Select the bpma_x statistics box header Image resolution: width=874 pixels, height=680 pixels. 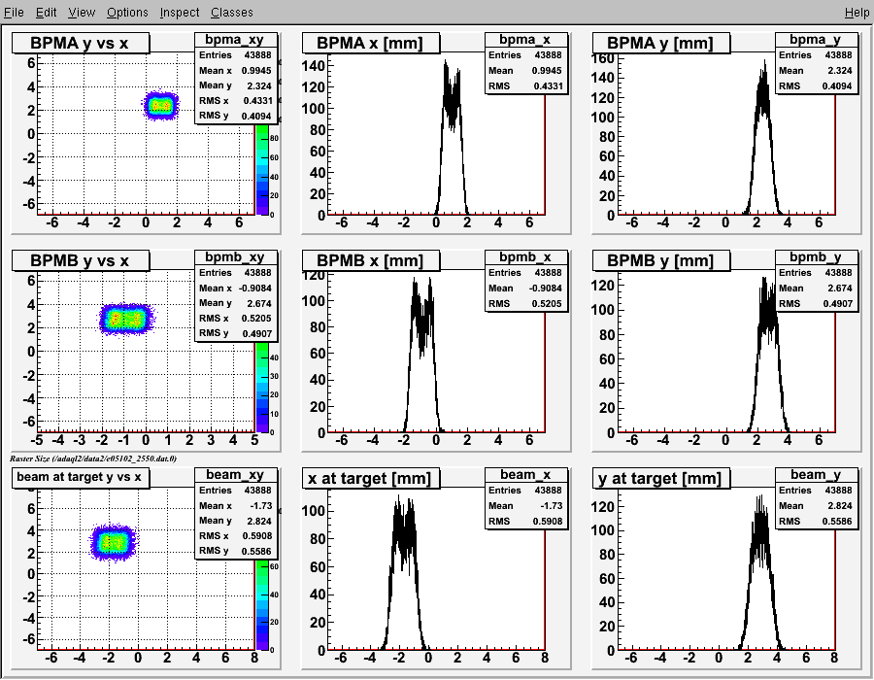[525, 40]
